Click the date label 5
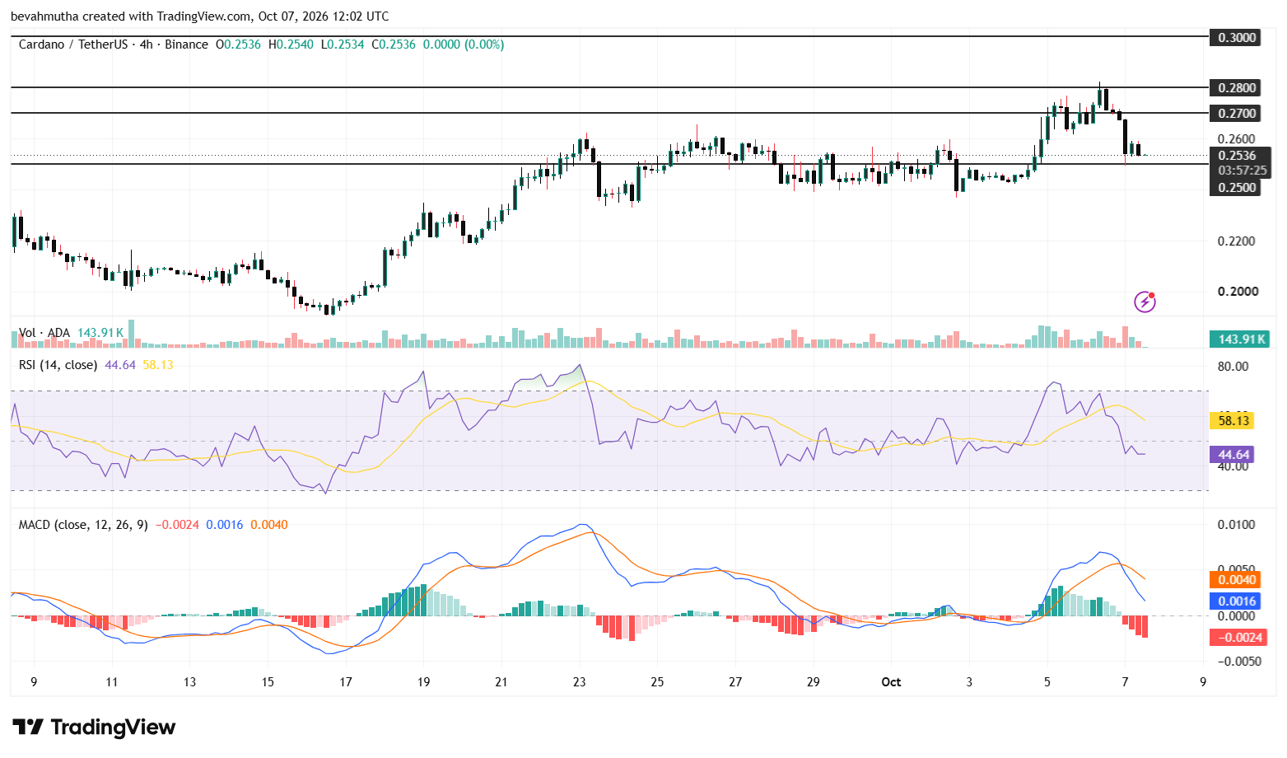This screenshot has width=1287, height=758. tap(1047, 681)
